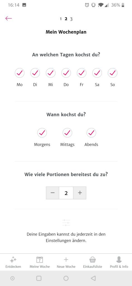Increase portions with plus button
Viewport: 132px width, 286px height.
tap(80, 193)
